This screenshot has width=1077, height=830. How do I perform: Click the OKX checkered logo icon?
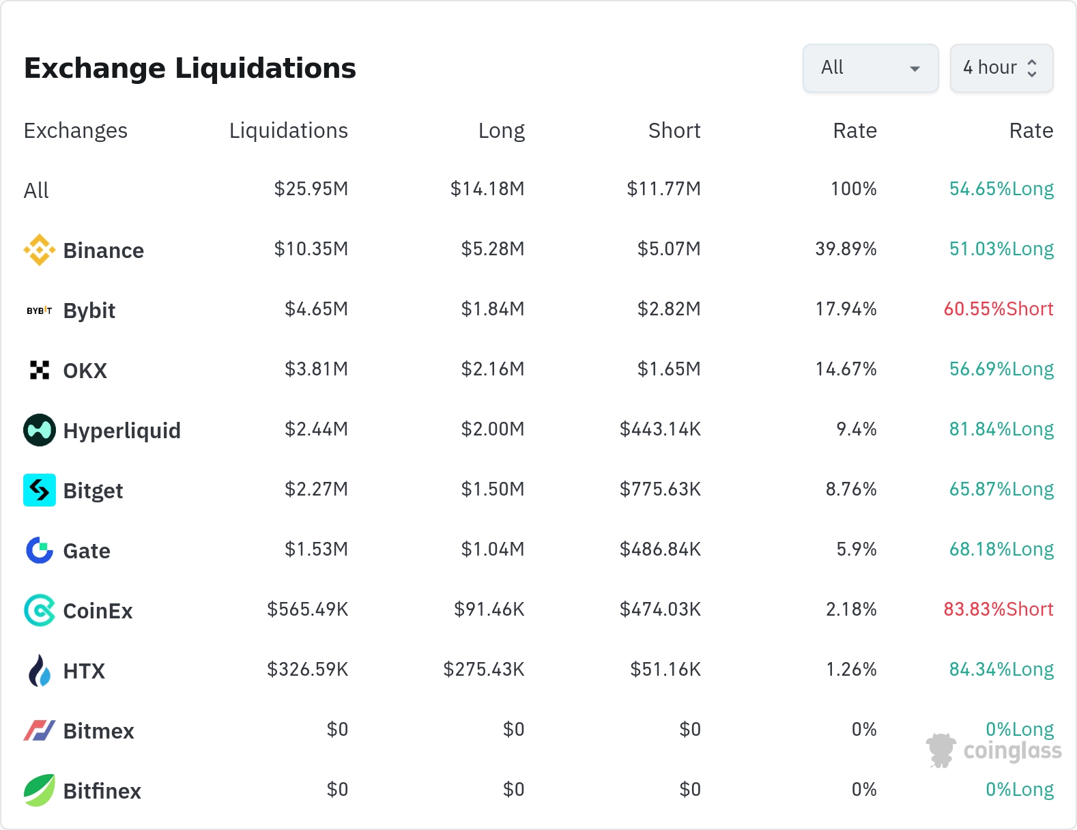tap(40, 370)
